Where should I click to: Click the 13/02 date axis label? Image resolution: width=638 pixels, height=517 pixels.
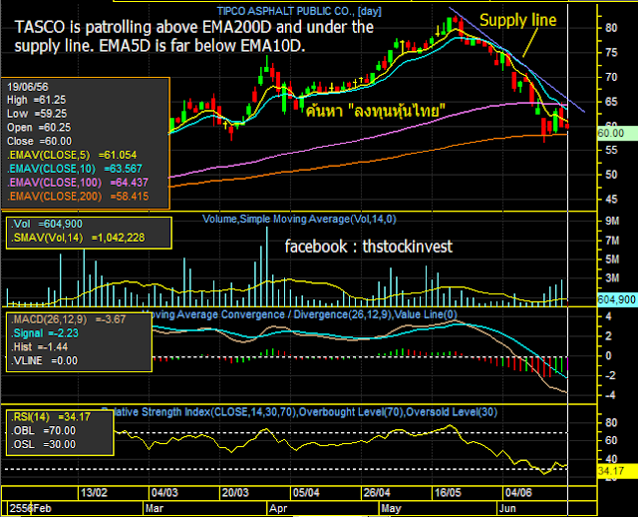coord(94,493)
